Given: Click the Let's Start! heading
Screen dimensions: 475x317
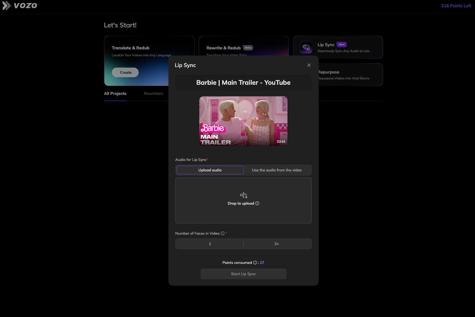Looking at the screenshot, I should click(120, 25).
